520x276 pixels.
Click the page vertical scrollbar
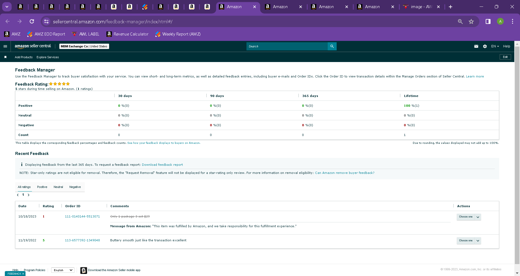coord(517,155)
